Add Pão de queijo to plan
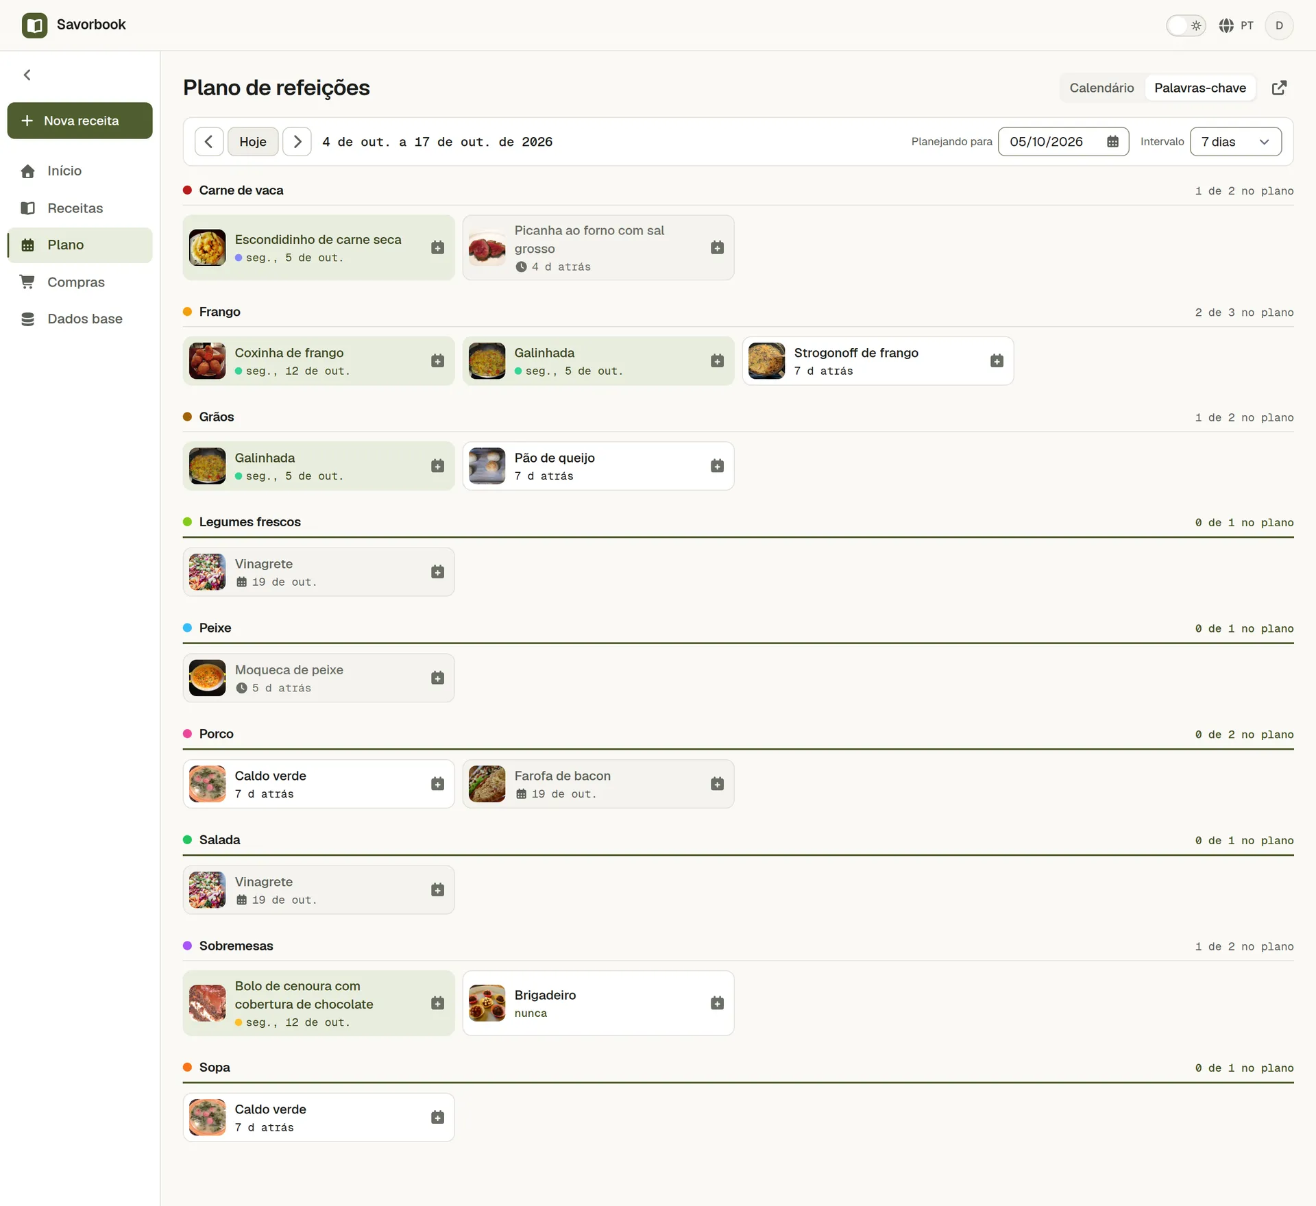This screenshot has width=1316, height=1206. 718,466
